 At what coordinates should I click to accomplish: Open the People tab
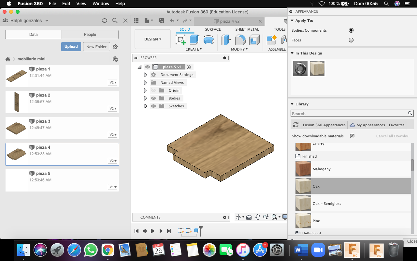point(90,35)
